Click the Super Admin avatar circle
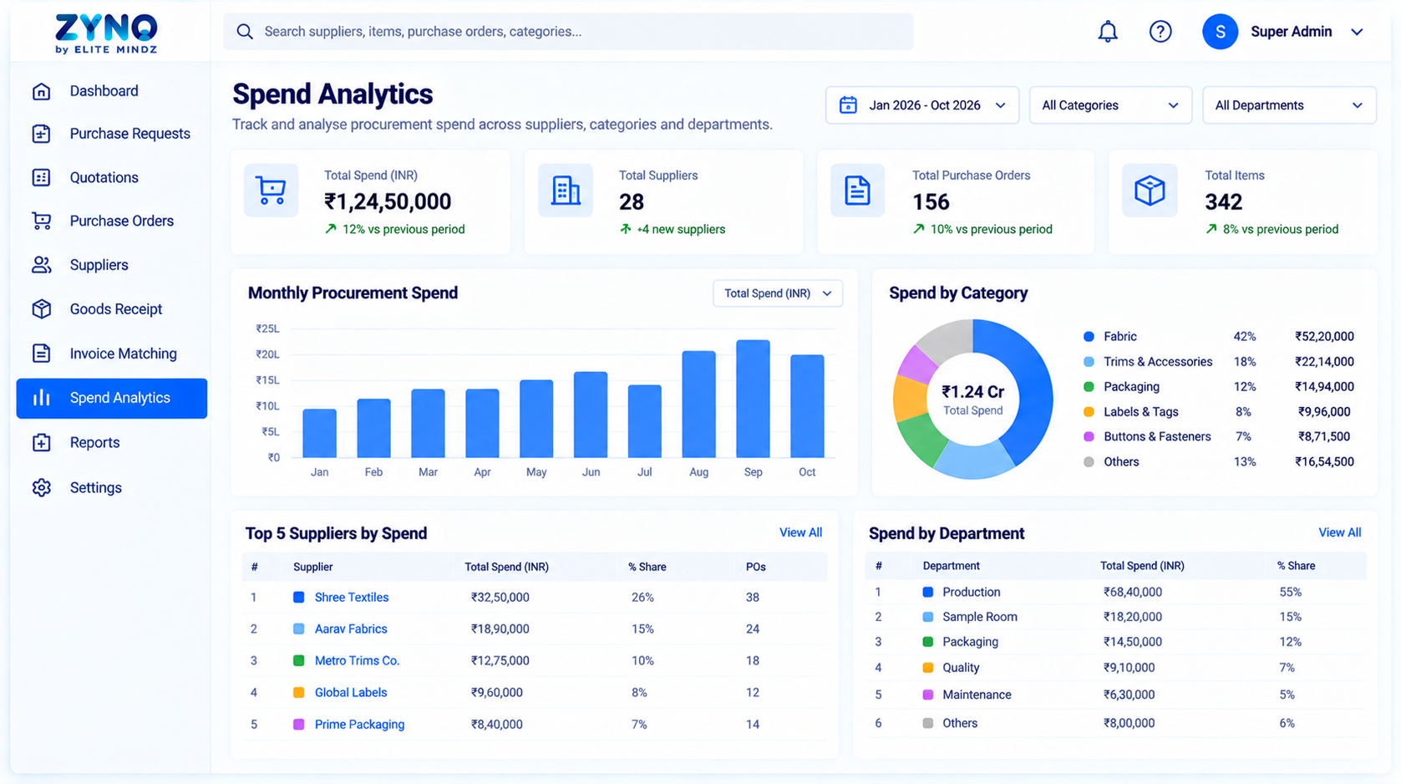This screenshot has height=784, width=1401. tap(1220, 32)
